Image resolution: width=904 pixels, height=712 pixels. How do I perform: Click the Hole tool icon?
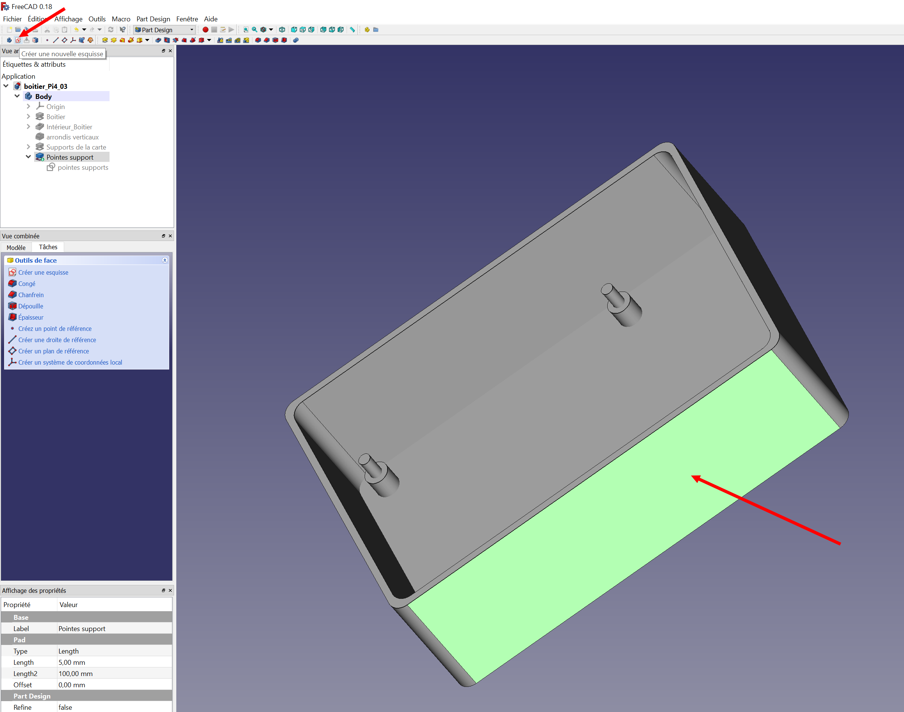point(167,40)
